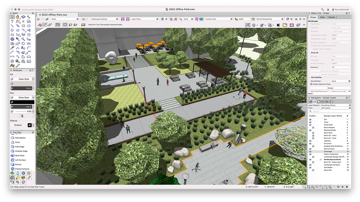Click the black pen color swatch
This screenshot has height=202, width=360.
click(x=22, y=102)
